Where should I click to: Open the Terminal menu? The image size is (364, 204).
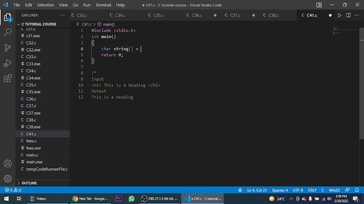103,5
